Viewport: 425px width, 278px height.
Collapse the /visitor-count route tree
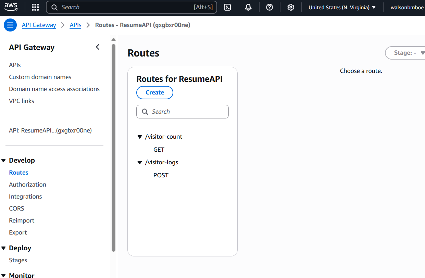point(140,137)
